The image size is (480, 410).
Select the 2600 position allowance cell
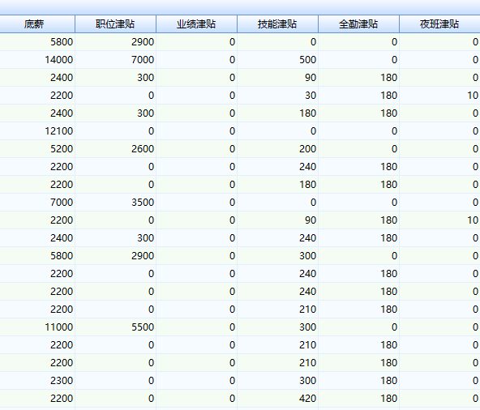(115, 149)
